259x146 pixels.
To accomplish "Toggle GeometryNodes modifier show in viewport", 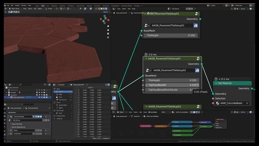I will [x=38, y=116].
